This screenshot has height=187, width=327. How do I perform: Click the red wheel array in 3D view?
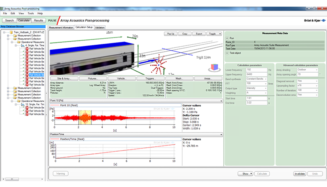(x=158, y=65)
